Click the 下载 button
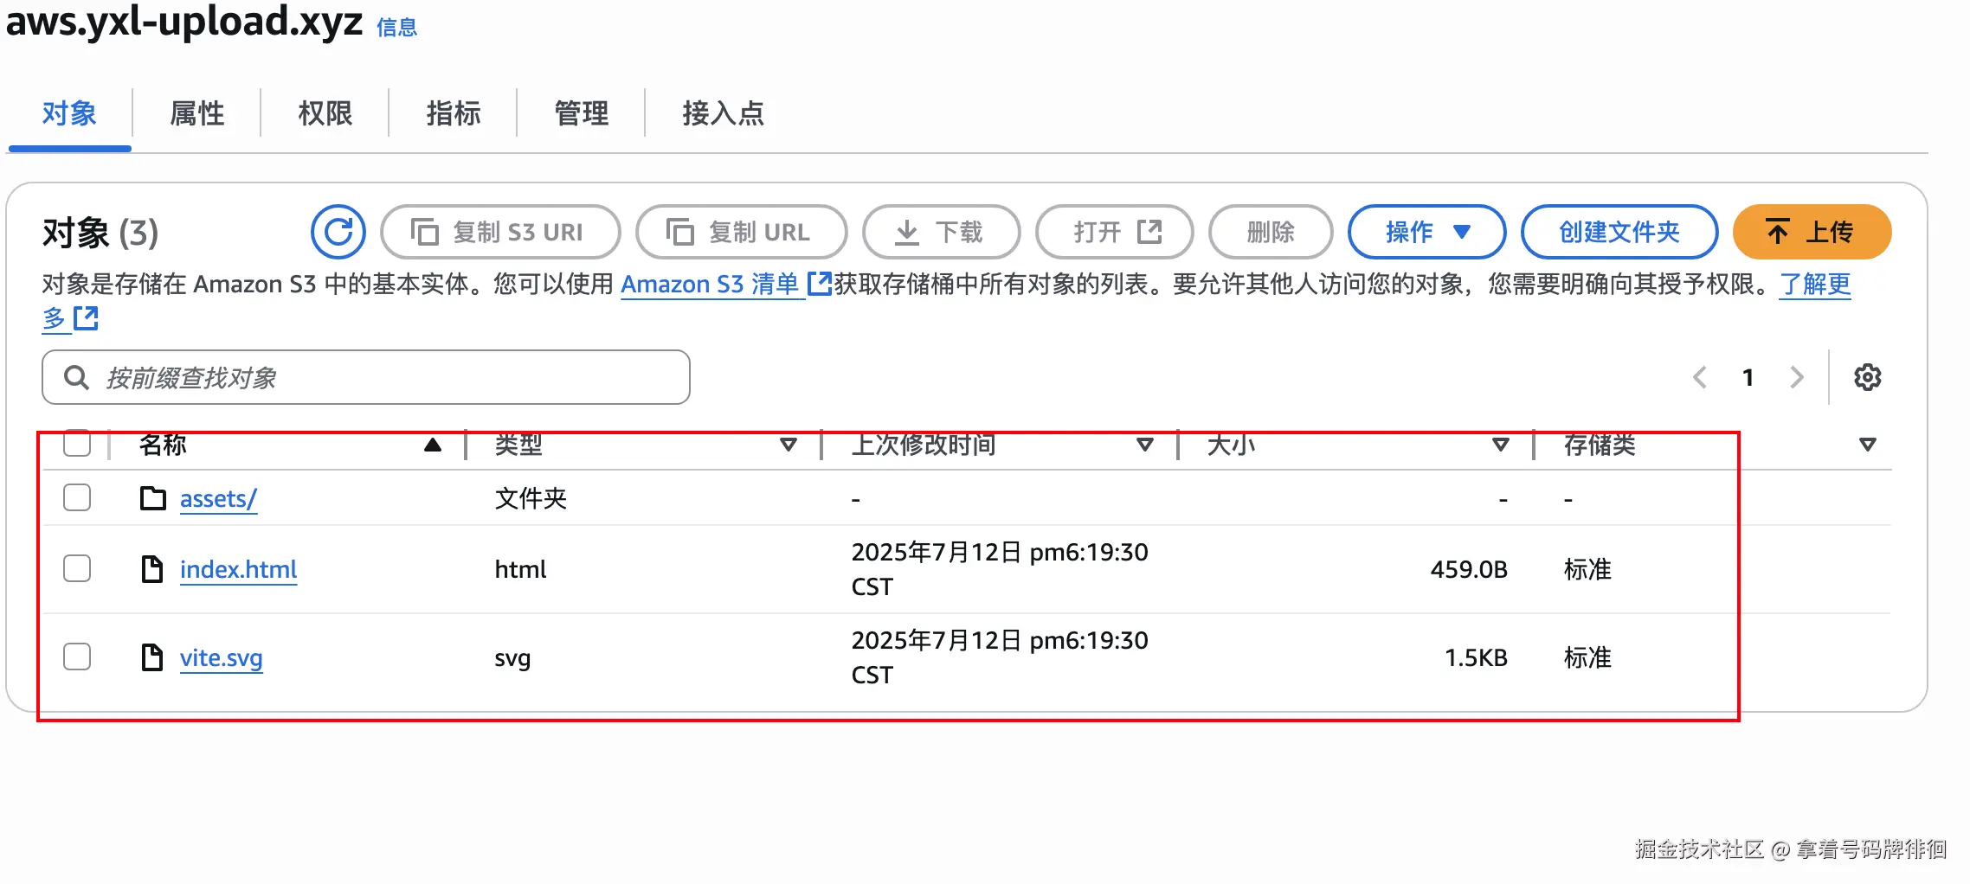 click(x=942, y=232)
